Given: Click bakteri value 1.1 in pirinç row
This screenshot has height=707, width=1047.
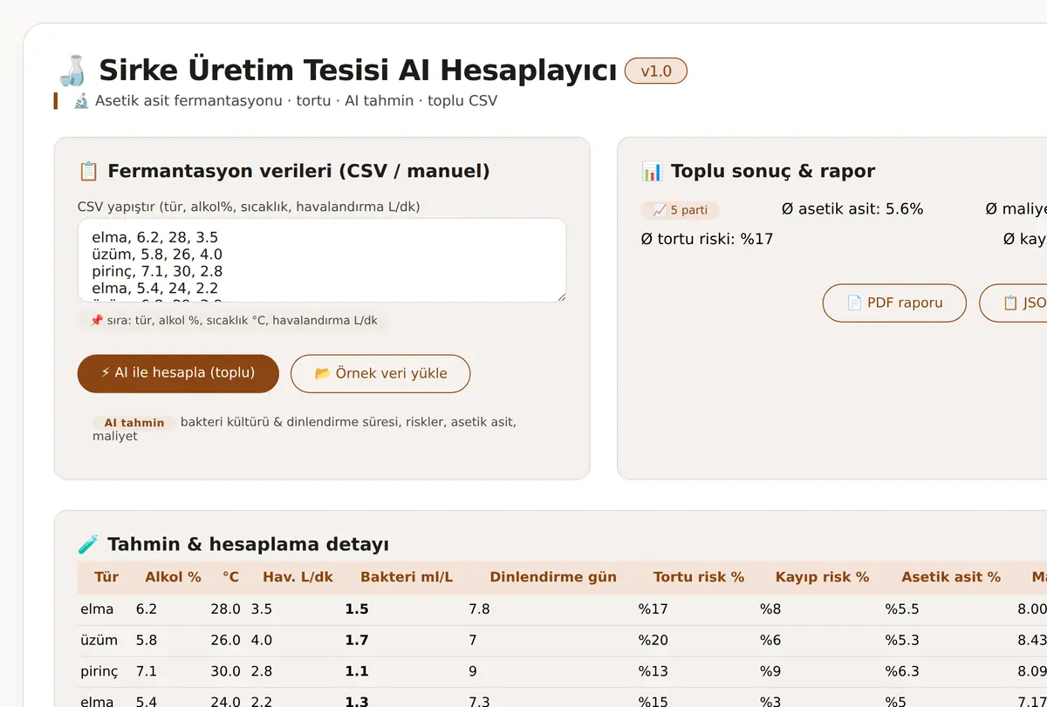Looking at the screenshot, I should 357,672.
